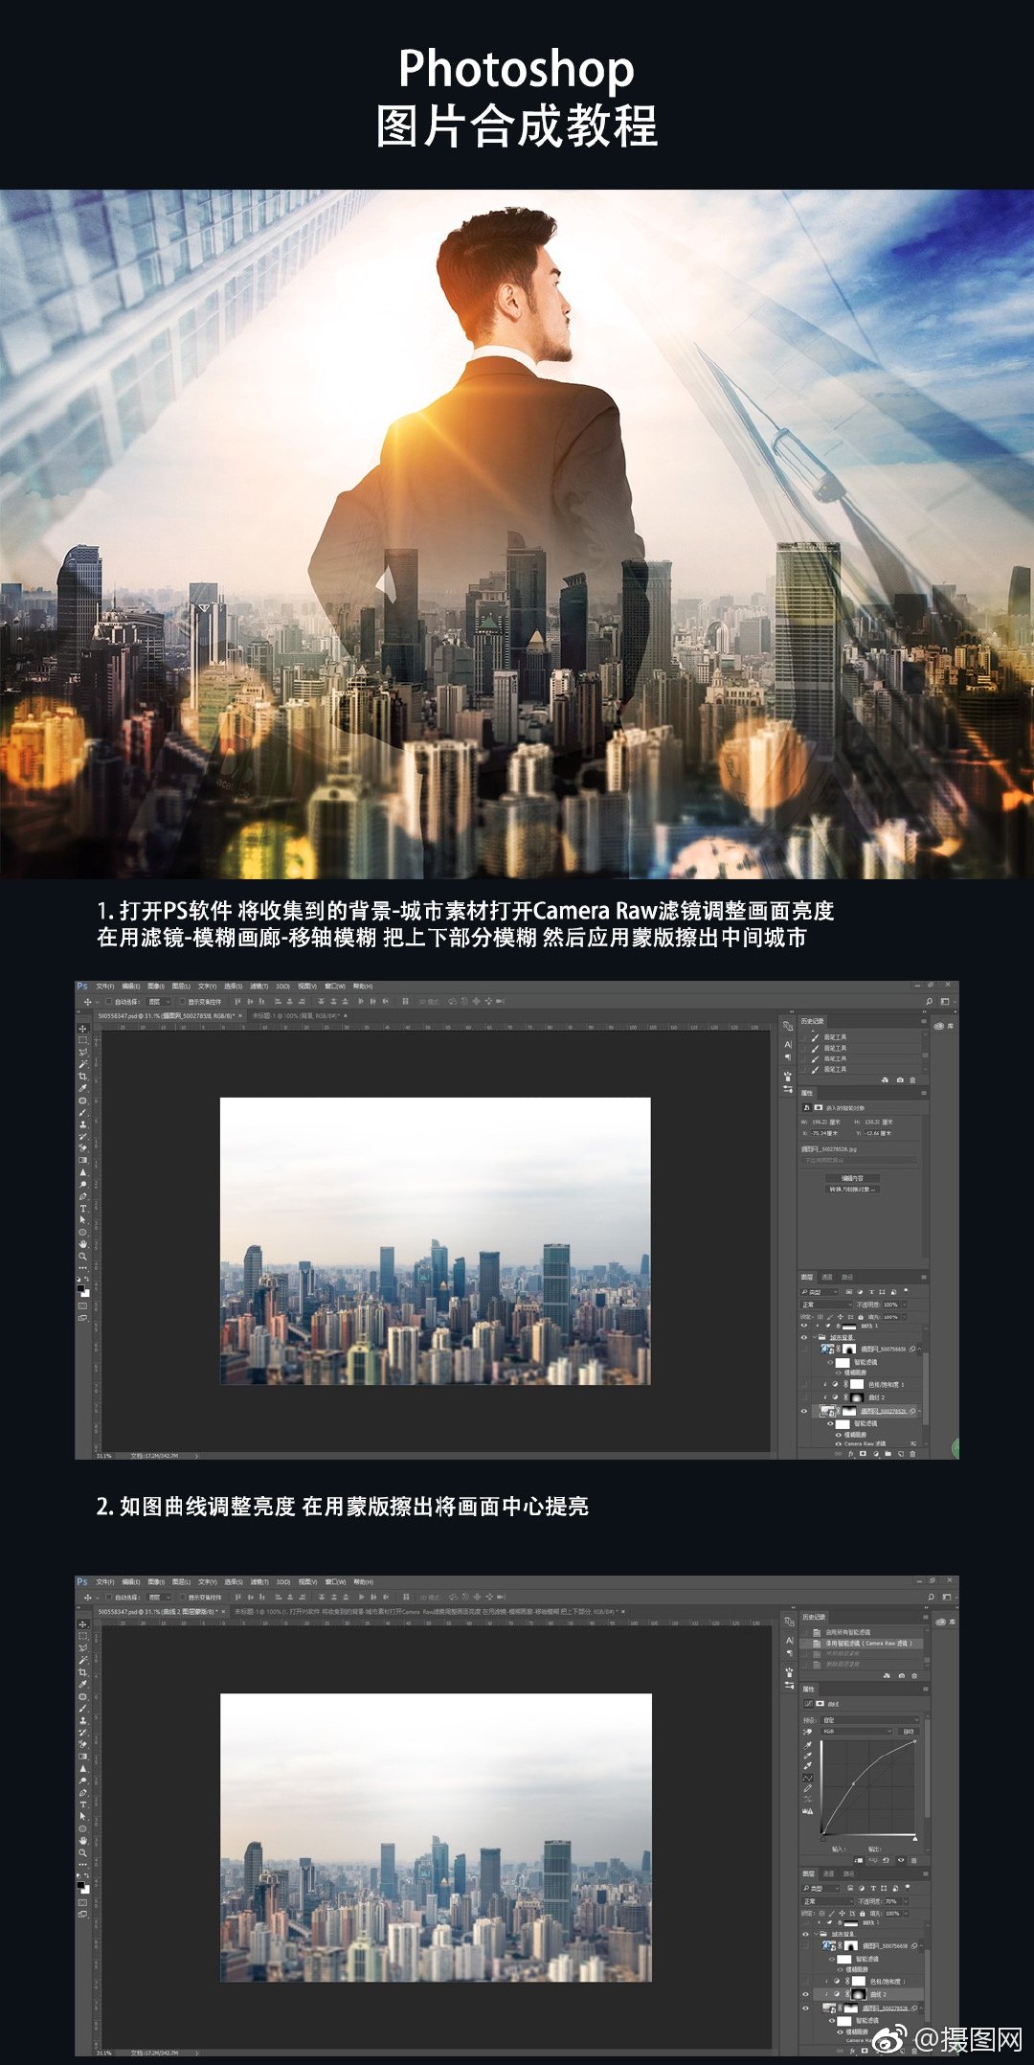The width and height of the screenshot is (1034, 2065).
Task: Hide 摄图网_500278528 layer in first screenshot
Action: point(804,1411)
